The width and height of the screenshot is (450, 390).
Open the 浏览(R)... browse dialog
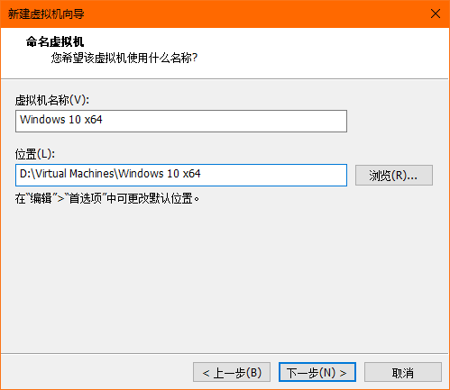(x=394, y=176)
